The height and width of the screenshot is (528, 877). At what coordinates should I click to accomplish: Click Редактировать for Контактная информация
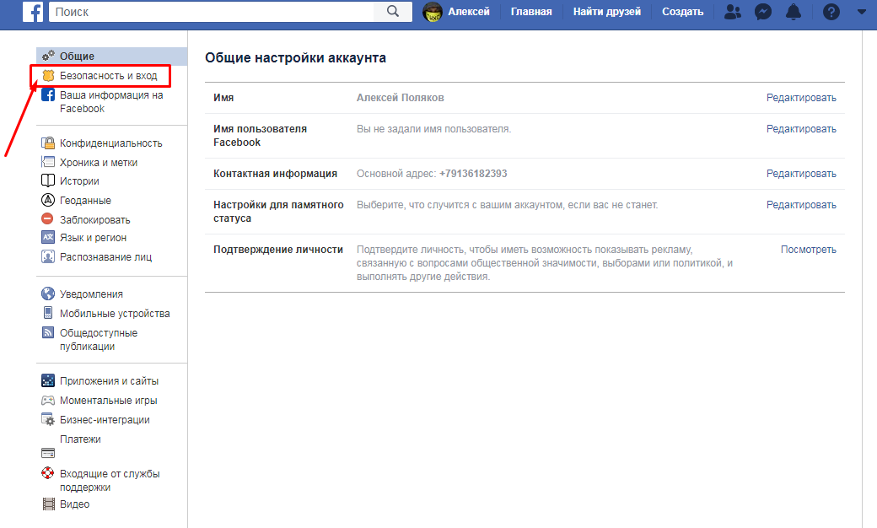click(x=801, y=174)
